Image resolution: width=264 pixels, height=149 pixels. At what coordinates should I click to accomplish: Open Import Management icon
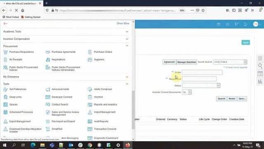coord(90,112)
